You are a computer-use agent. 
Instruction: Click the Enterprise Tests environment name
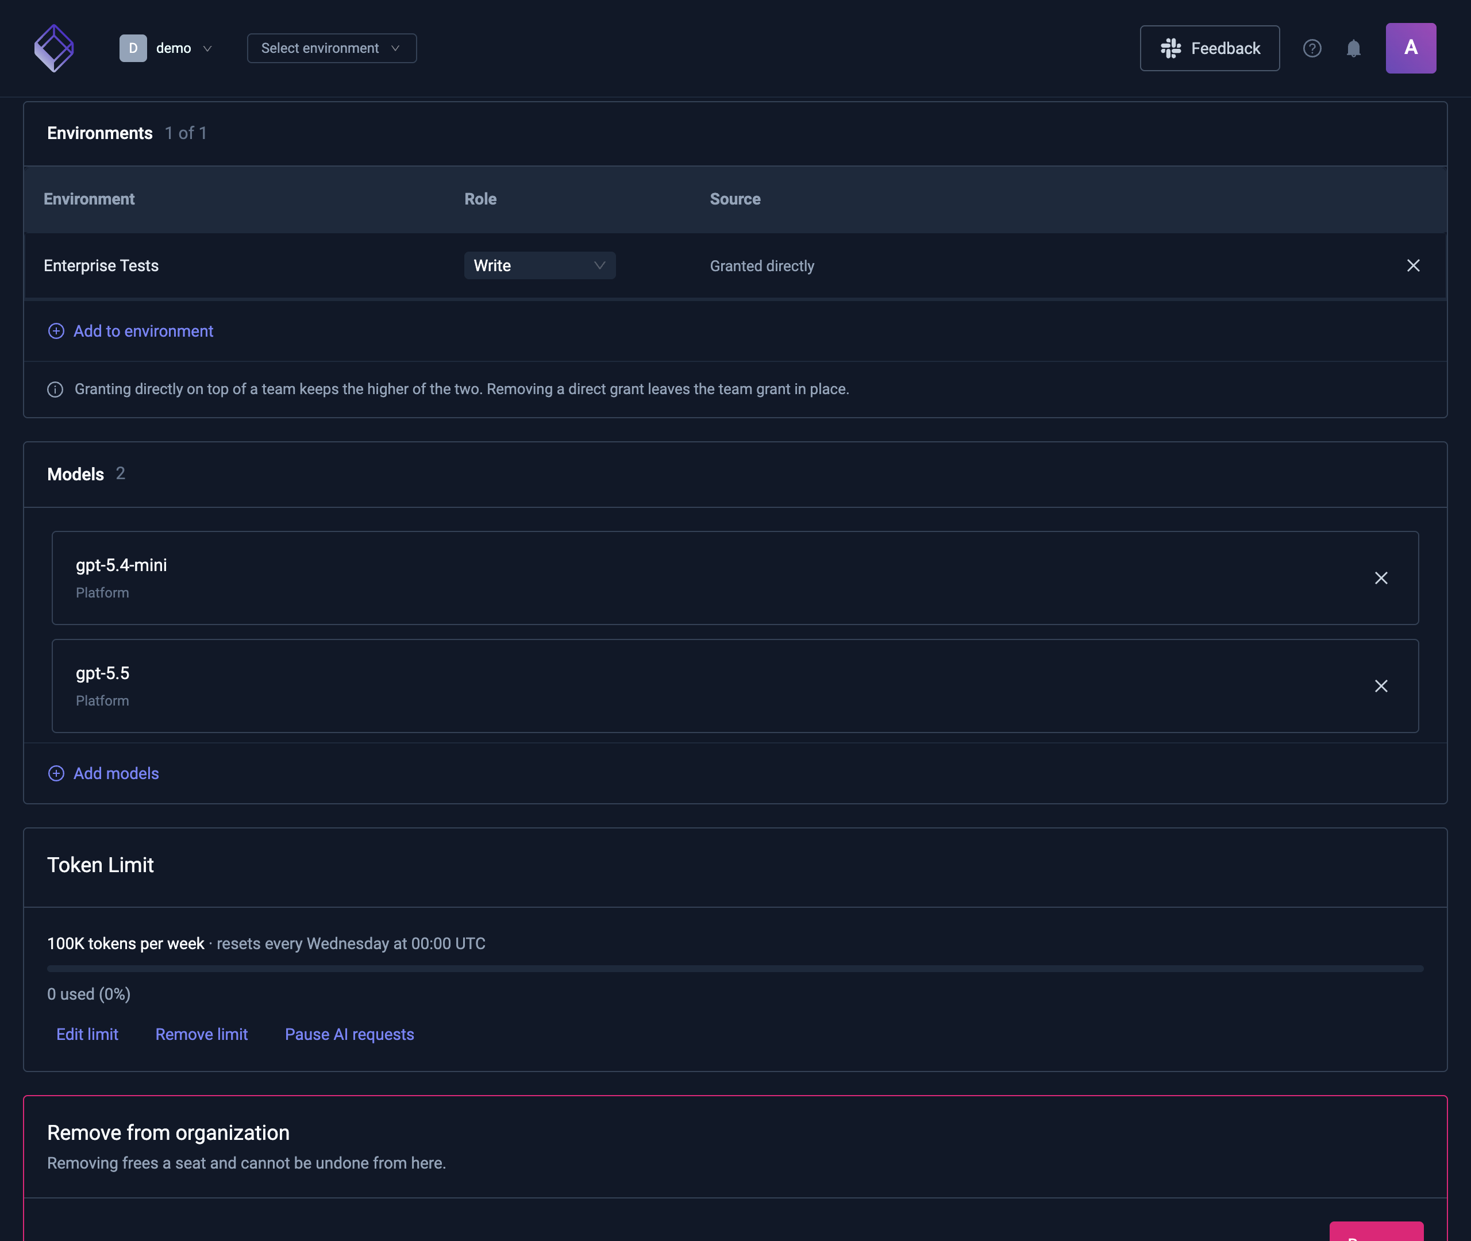tap(101, 265)
